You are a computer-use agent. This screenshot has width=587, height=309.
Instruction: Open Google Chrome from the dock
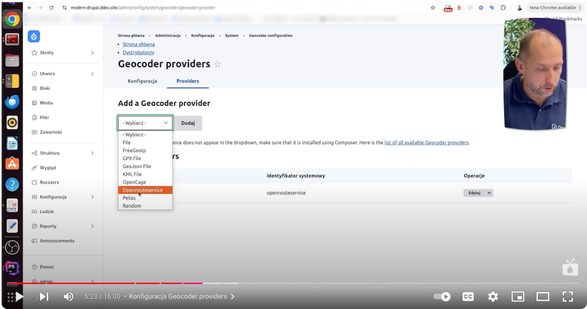(12, 19)
